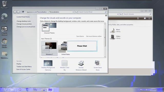The width and height of the screenshot is (164, 92).
Task: Open the Google Chrome desktop shortcut
Action: coord(4,43)
